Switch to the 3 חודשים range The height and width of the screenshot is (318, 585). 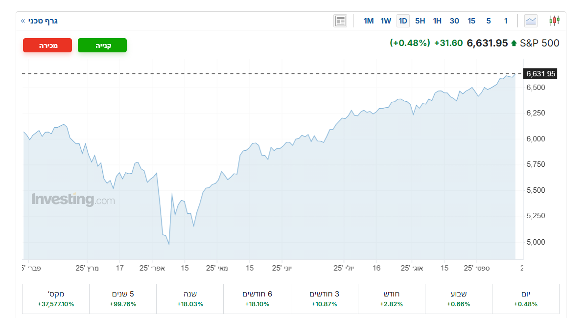[325, 299]
